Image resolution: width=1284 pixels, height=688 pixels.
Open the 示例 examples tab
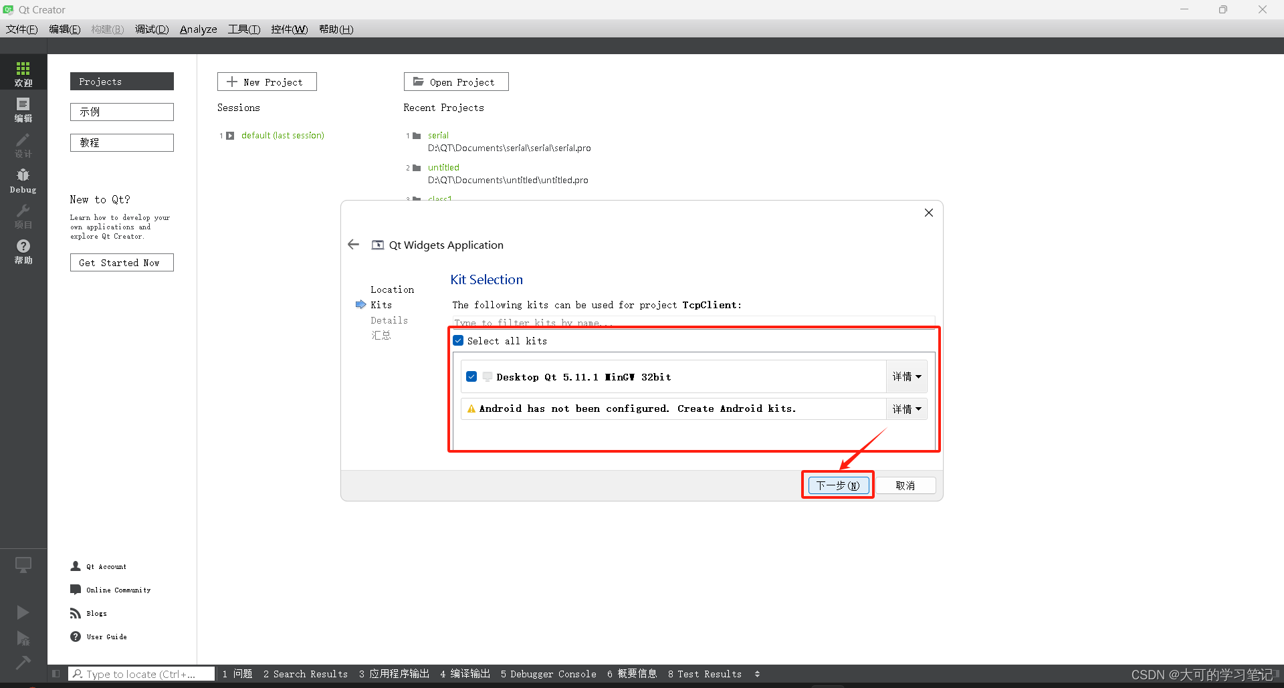click(x=122, y=112)
